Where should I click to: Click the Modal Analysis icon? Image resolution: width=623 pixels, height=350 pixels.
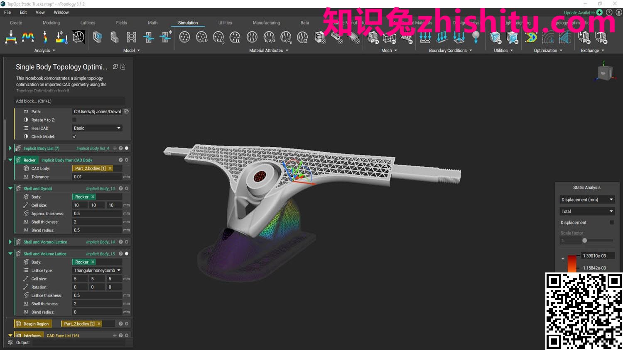point(28,37)
